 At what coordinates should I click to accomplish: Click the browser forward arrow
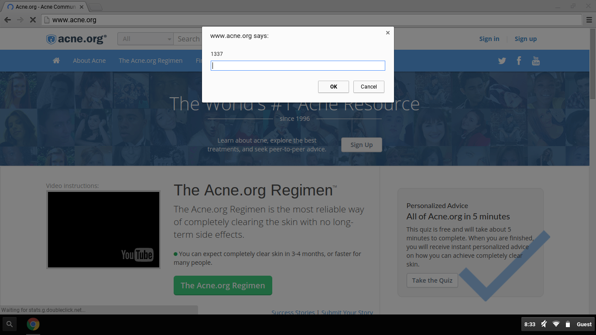[x=20, y=20]
